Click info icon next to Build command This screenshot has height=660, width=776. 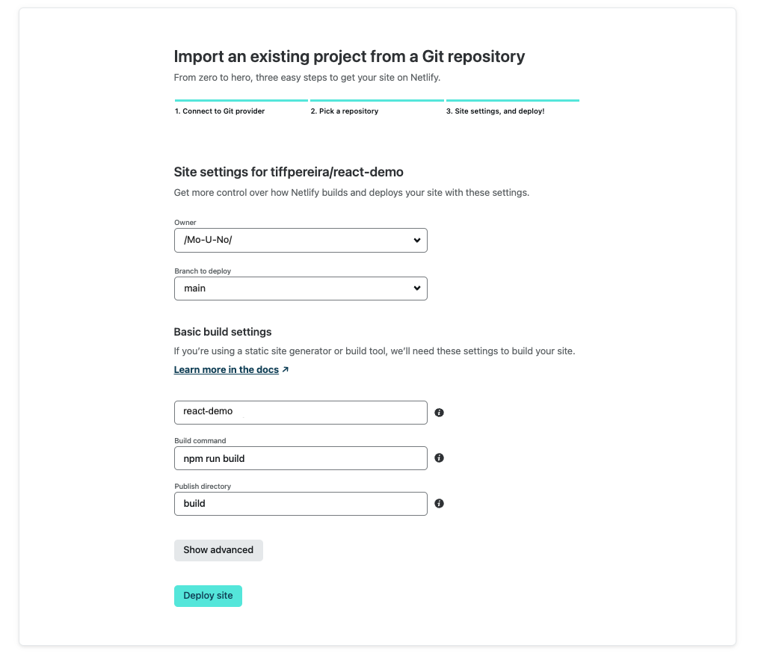(439, 458)
